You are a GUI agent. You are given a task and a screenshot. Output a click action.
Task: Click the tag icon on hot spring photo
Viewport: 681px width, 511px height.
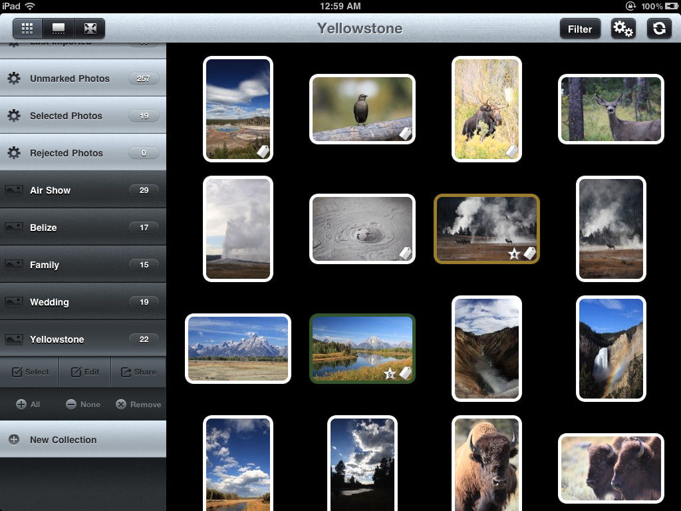(263, 151)
